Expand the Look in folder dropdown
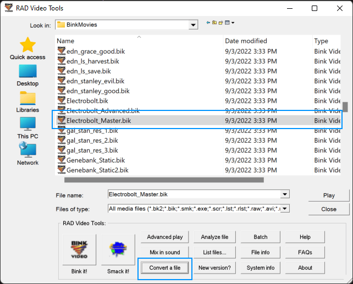The image size is (353, 284). tap(193, 25)
